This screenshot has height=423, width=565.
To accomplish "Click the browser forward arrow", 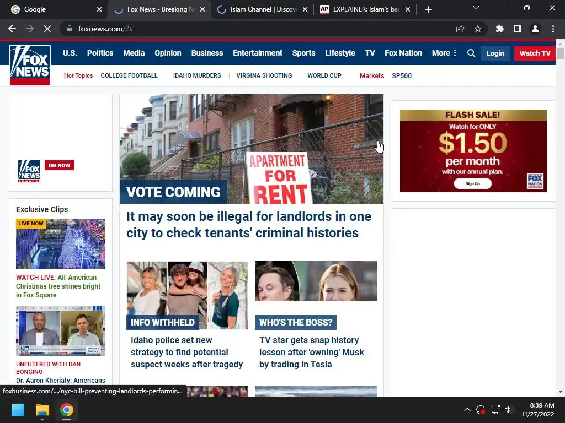I will (x=30, y=29).
